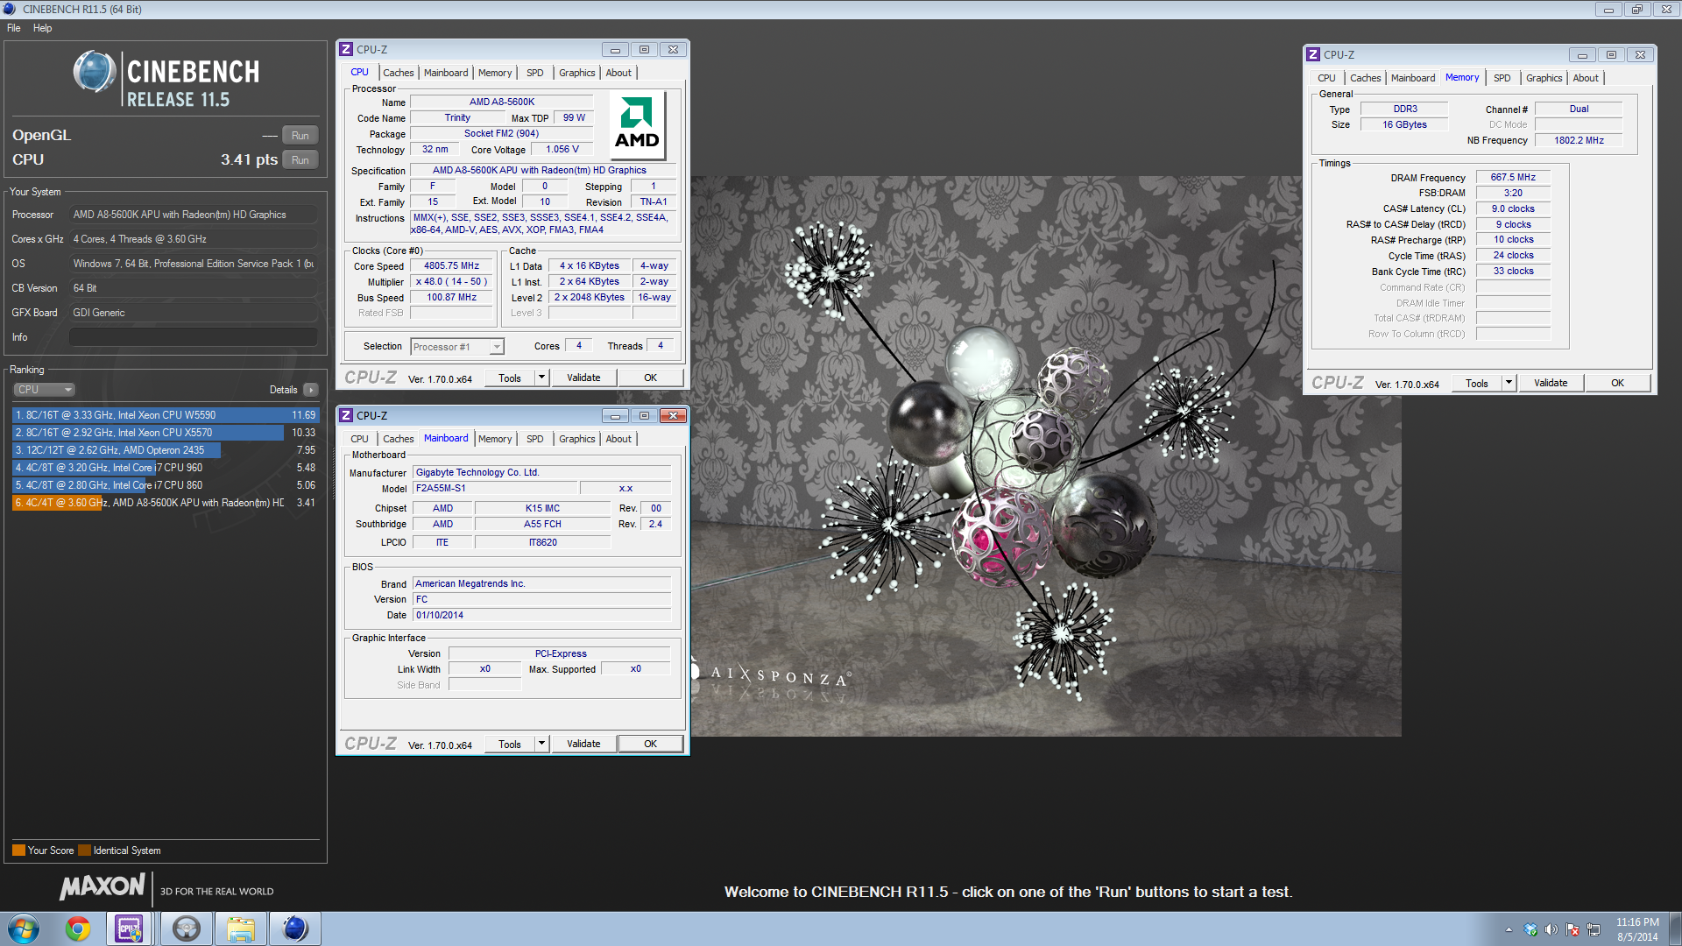The image size is (1682, 946).
Task: Open Graphics tab in CPU-Z Memory window
Action: click(1544, 79)
